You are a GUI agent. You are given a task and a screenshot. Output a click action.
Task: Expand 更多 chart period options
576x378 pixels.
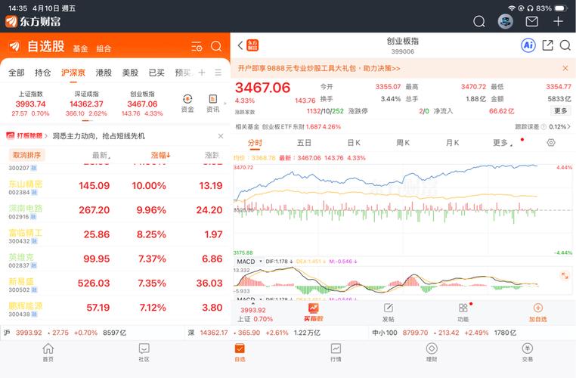pyautogui.click(x=502, y=143)
